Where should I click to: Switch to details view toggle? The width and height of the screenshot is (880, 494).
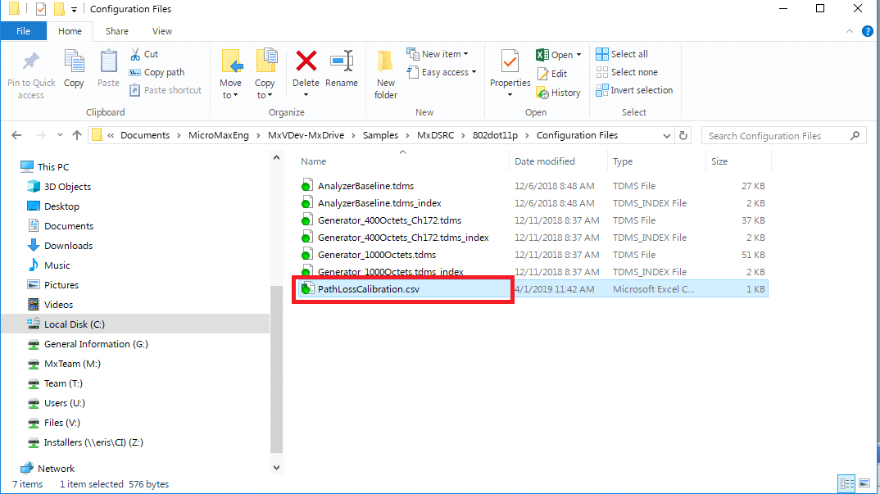coord(845,484)
